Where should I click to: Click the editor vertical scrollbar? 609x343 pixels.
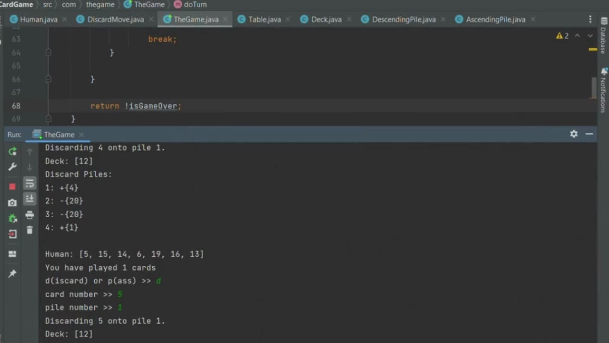[593, 88]
